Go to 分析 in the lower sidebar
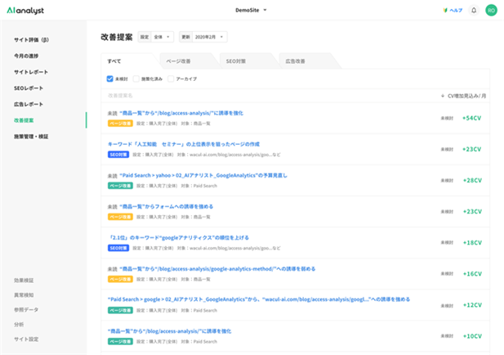 point(19,325)
